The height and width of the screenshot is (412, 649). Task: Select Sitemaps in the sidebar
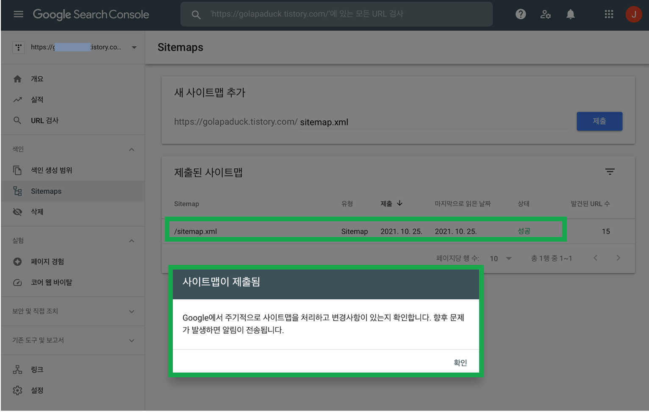(73, 191)
